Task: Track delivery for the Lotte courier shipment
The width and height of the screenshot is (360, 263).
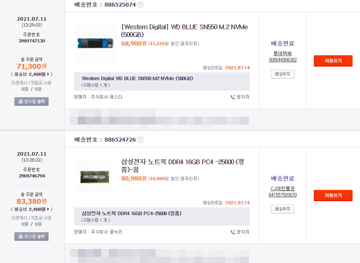Action: click(x=282, y=74)
